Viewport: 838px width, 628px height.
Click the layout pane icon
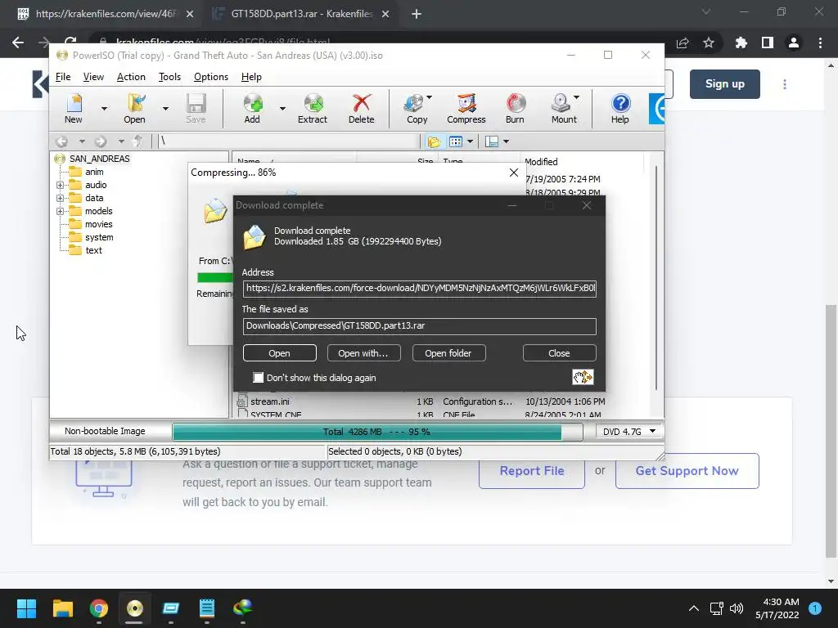(492, 141)
